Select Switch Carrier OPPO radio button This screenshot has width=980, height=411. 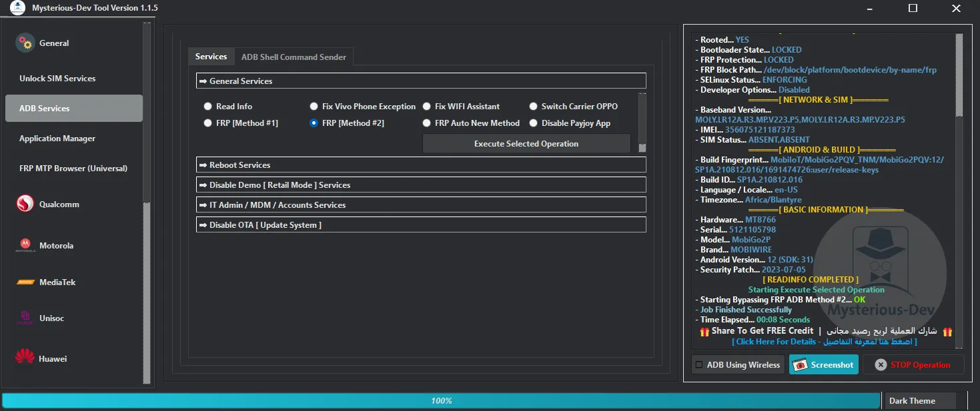click(534, 107)
